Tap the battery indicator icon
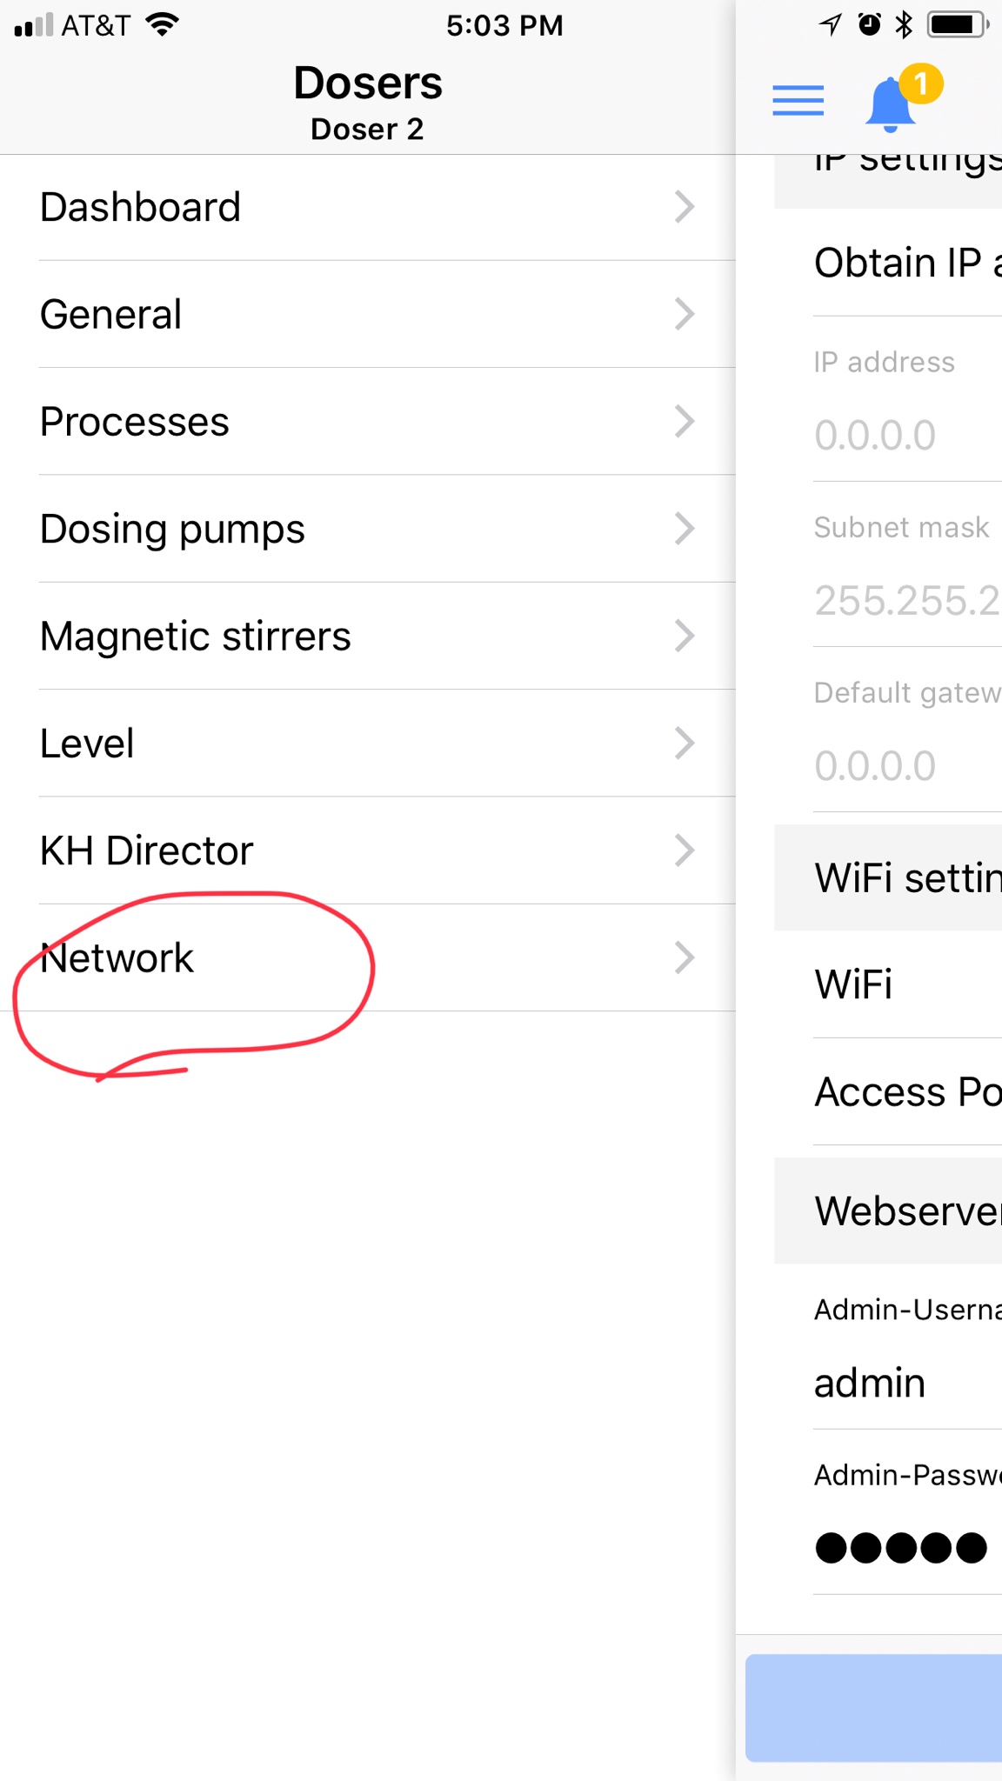1002x1781 pixels. click(x=958, y=24)
